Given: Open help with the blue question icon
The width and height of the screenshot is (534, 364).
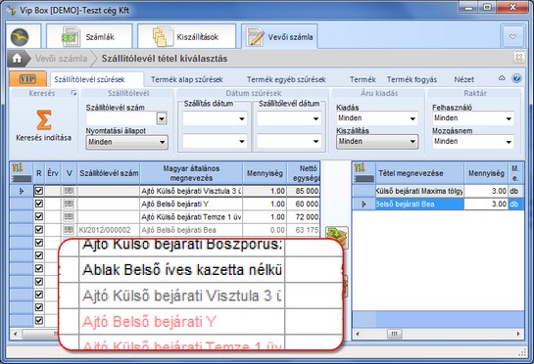Looking at the screenshot, I should click(516, 78).
